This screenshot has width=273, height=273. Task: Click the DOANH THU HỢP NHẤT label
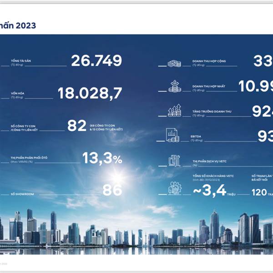pyautogui.click(x=209, y=86)
